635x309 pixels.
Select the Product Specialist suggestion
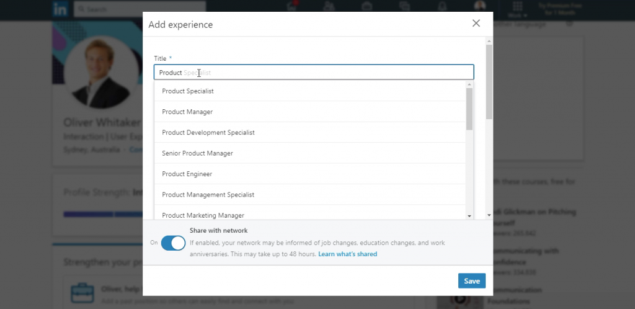[x=310, y=91]
